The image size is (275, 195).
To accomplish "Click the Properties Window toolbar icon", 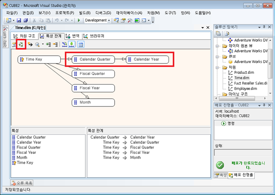I will [123, 21].
